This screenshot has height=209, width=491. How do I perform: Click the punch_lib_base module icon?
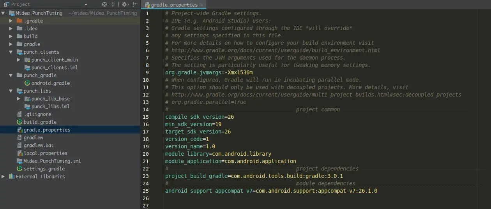(x=27, y=98)
